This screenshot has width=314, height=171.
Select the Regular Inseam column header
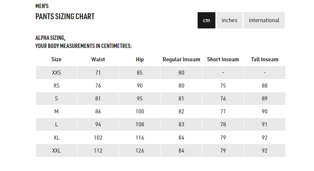181,59
